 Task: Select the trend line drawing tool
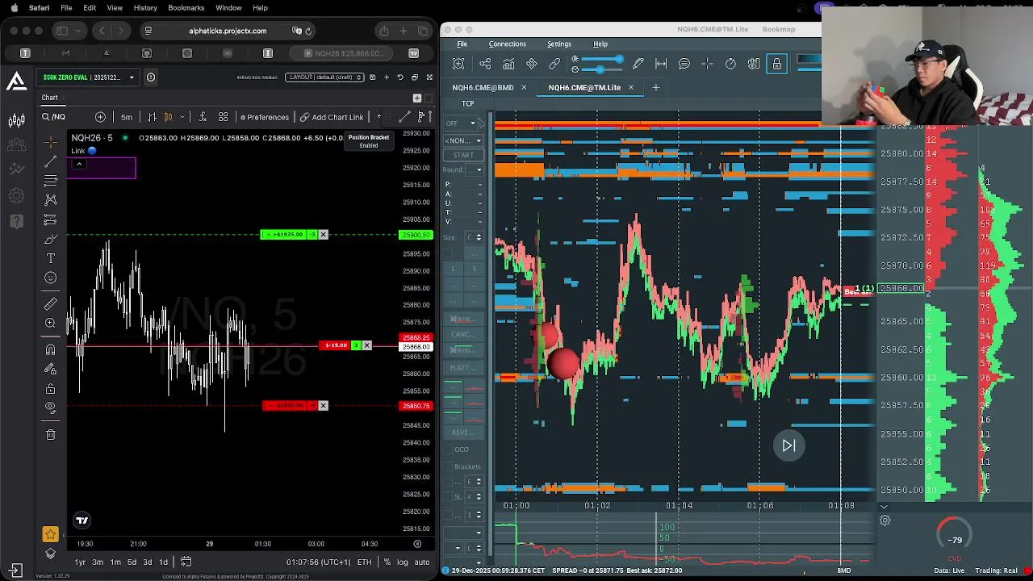point(50,161)
